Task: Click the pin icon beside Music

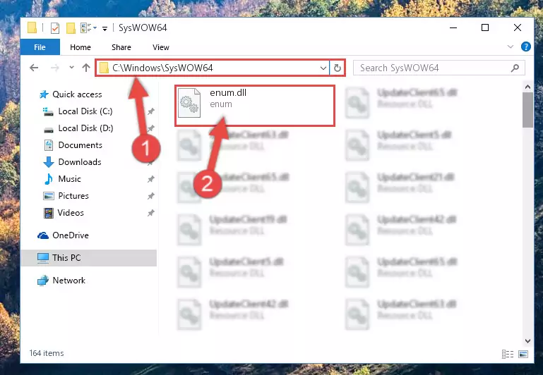Action: pyautogui.click(x=151, y=179)
